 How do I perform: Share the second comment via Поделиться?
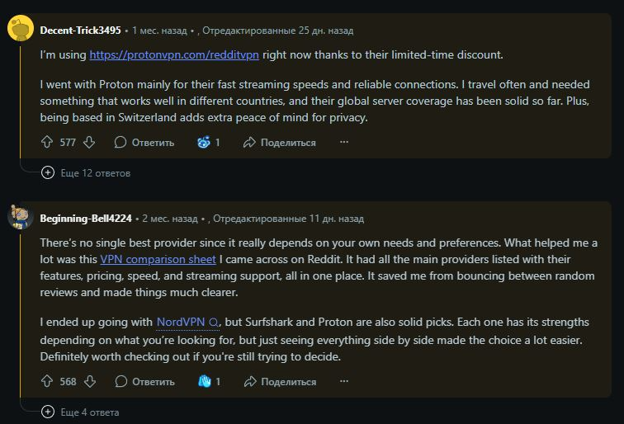pyautogui.click(x=279, y=382)
